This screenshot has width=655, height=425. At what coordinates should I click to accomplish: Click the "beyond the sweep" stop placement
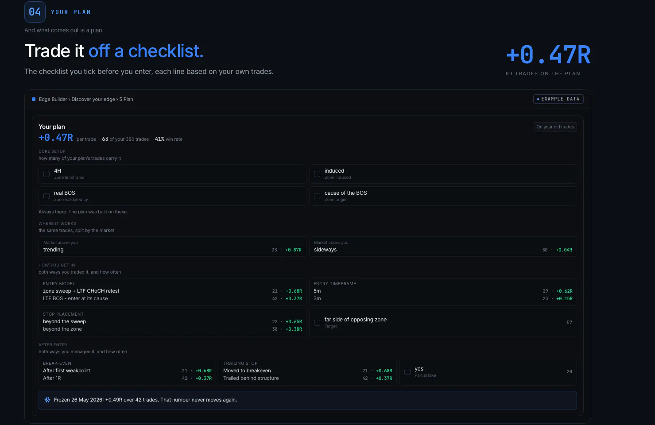[172, 321]
